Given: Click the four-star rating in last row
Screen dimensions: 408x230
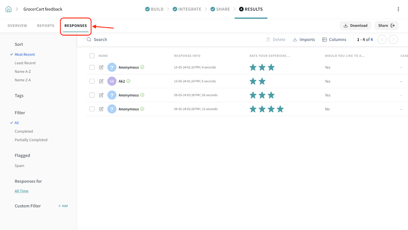Looking at the screenshot, I should (266, 109).
